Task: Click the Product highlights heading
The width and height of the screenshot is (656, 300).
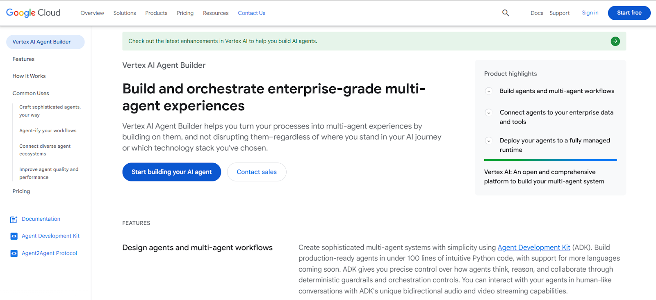Action: [x=510, y=74]
